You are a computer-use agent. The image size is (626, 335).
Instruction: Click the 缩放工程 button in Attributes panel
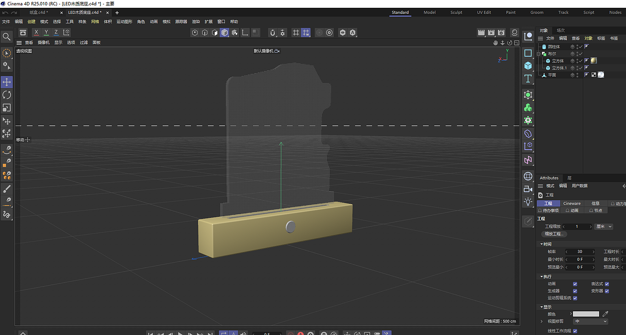coord(554,234)
